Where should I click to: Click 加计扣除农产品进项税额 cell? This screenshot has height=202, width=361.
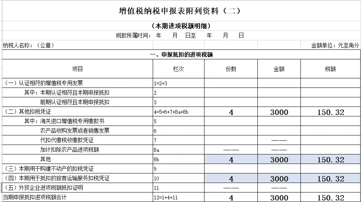click(x=77, y=150)
